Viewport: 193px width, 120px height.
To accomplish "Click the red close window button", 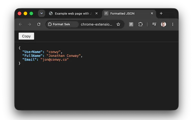I will point(19,13).
